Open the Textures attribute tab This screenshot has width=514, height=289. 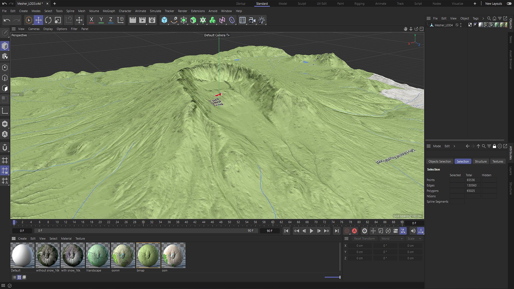tap(498, 162)
